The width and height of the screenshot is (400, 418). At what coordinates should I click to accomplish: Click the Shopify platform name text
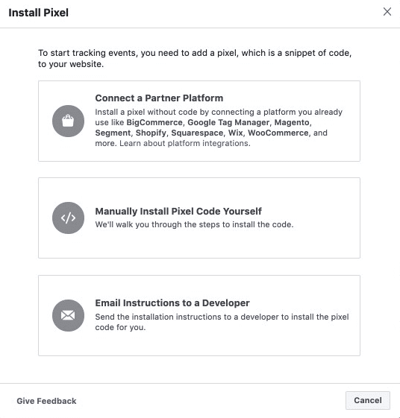(x=151, y=133)
